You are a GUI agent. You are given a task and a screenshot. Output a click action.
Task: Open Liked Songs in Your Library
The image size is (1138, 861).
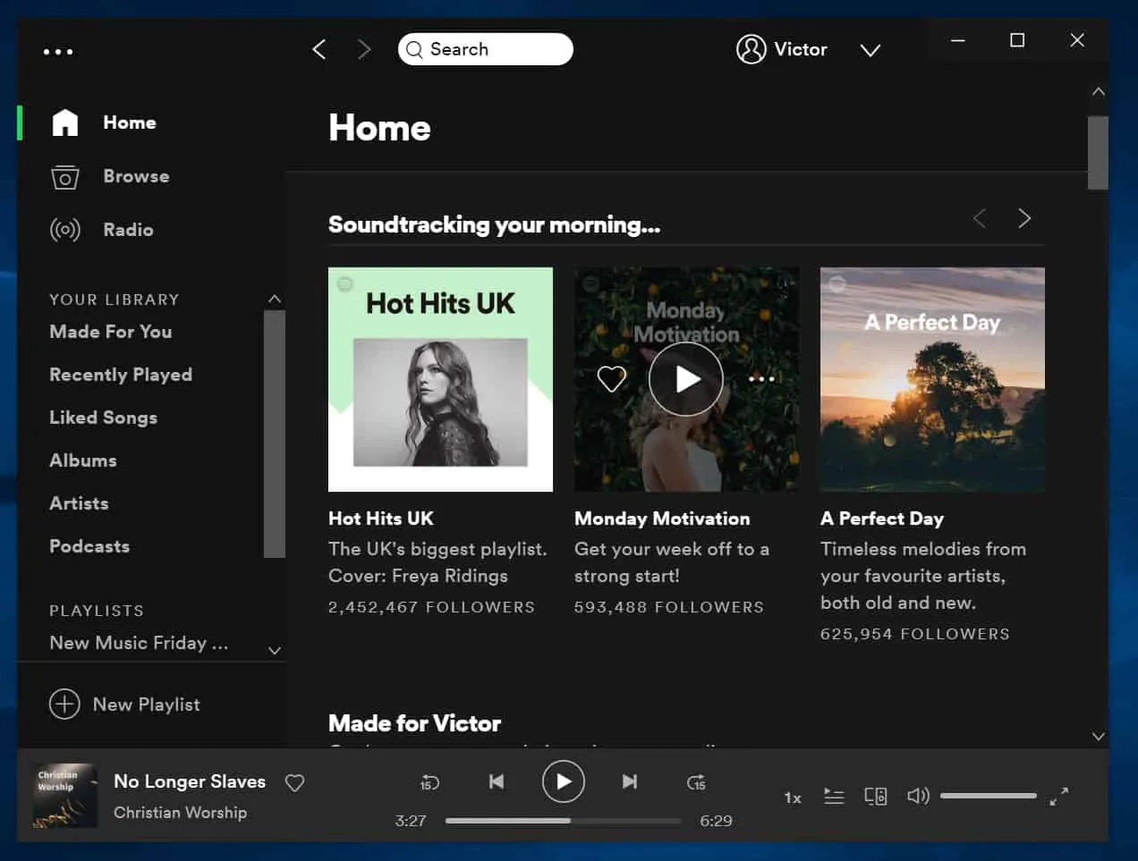click(103, 418)
